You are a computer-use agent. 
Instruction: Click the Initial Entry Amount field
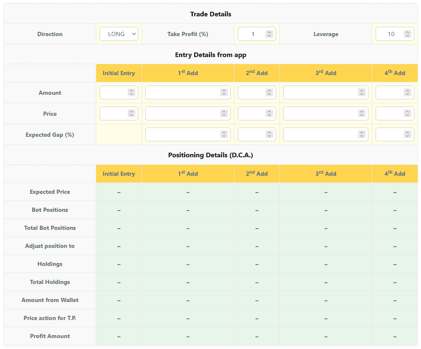tap(118, 92)
